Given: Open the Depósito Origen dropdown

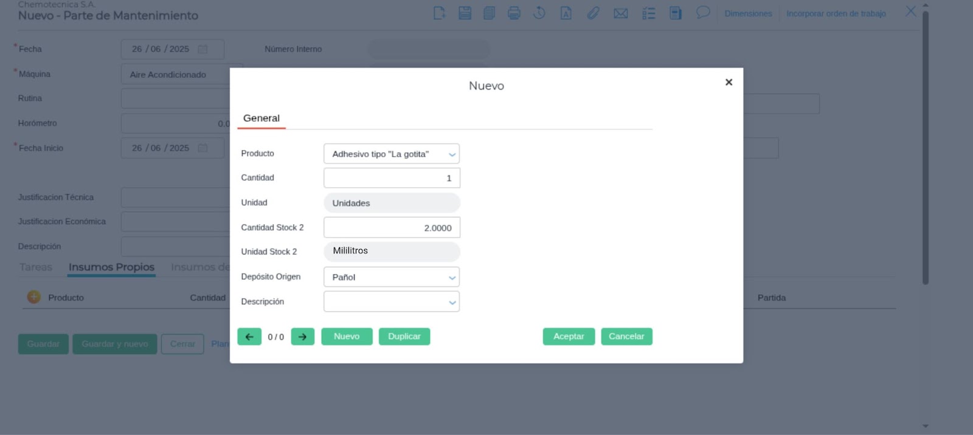Looking at the screenshot, I should click(x=452, y=278).
